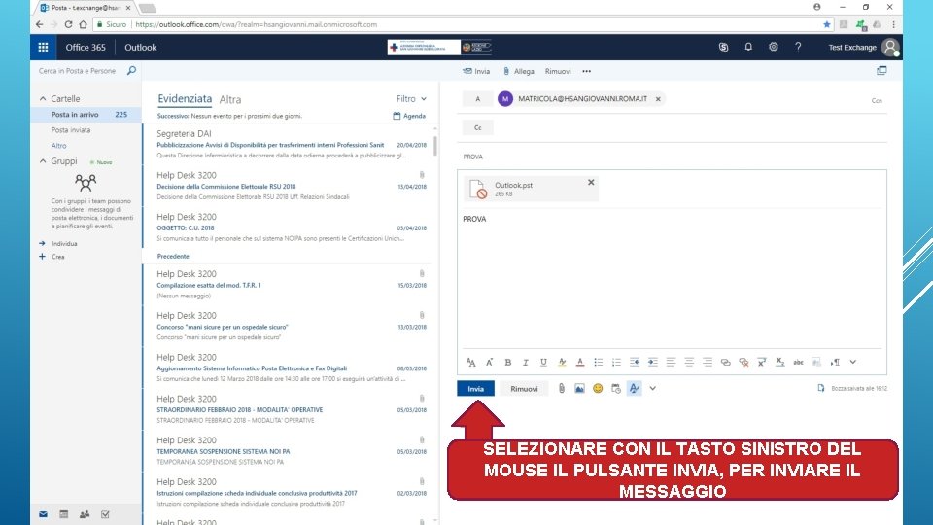Open the emoji picker
Screen dimensions: 933x525
tap(598, 388)
